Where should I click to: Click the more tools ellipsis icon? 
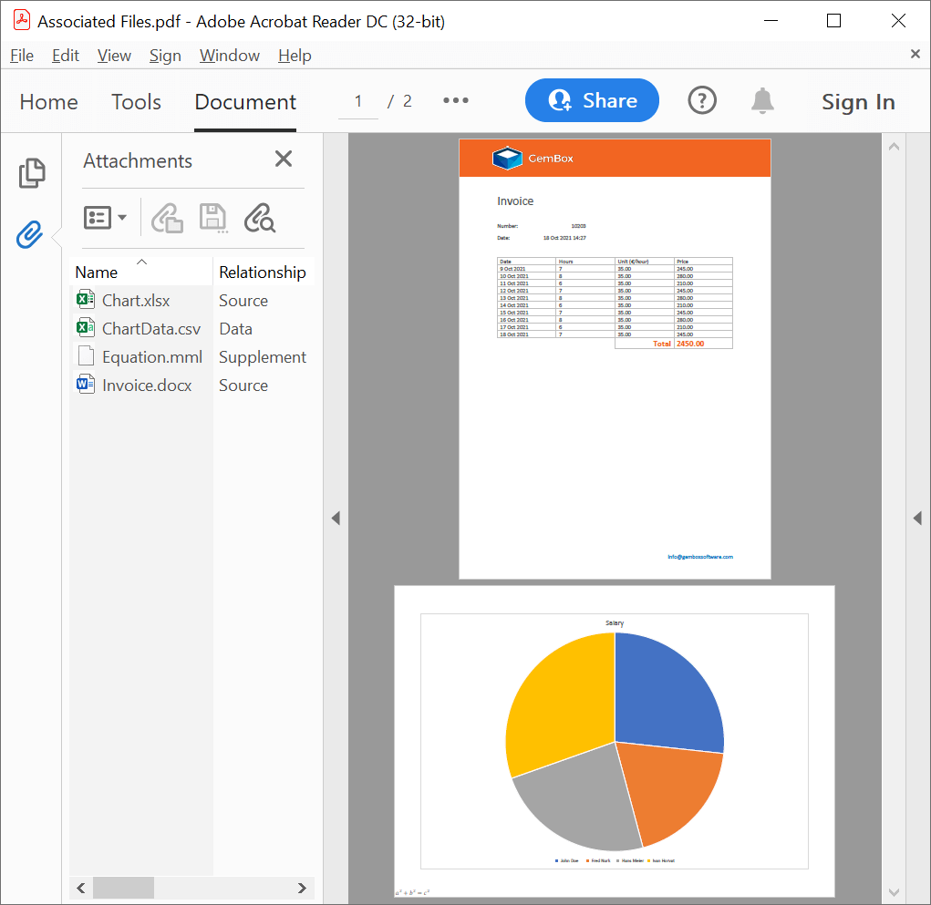pos(456,101)
